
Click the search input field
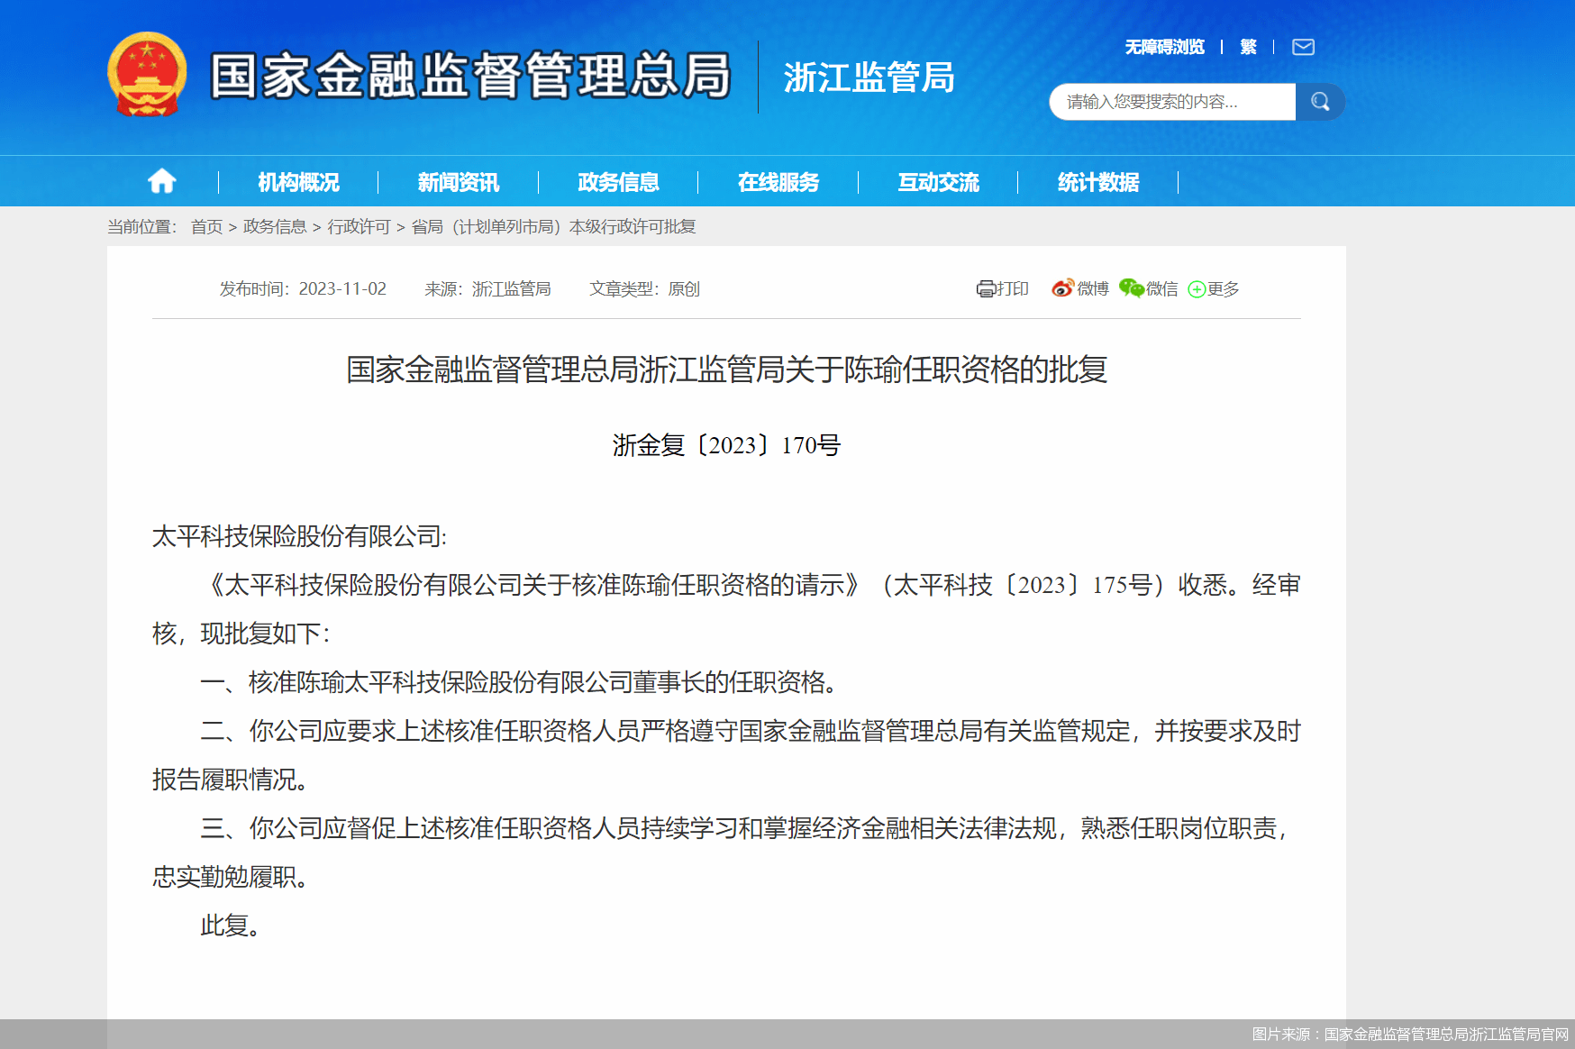pos(1171,102)
